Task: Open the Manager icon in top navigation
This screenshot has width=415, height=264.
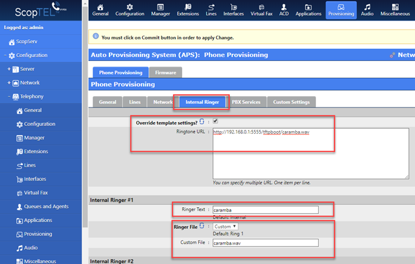Action: pyautogui.click(x=160, y=7)
